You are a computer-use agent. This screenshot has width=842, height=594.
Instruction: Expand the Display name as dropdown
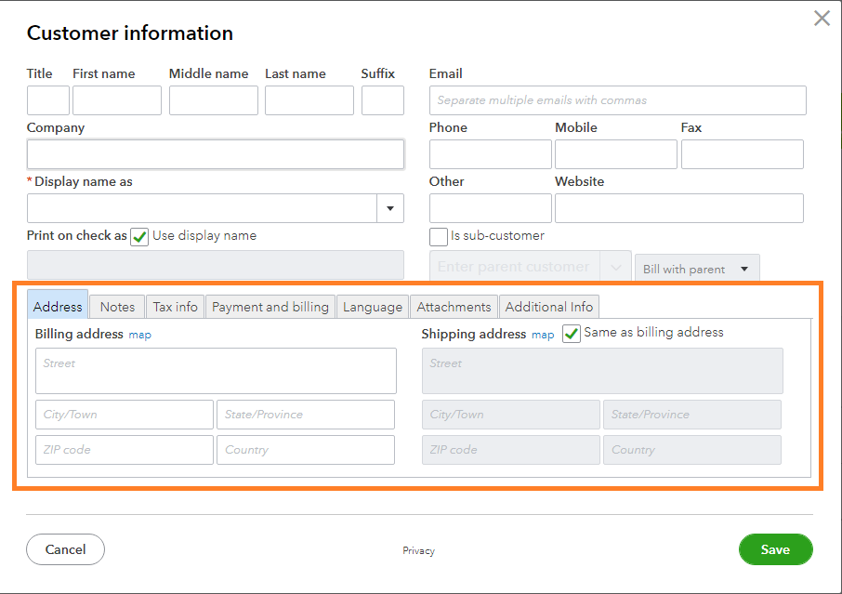tap(390, 208)
